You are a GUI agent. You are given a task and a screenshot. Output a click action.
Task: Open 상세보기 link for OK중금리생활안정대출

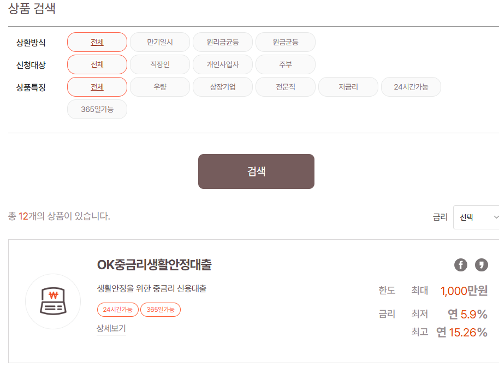tap(111, 328)
